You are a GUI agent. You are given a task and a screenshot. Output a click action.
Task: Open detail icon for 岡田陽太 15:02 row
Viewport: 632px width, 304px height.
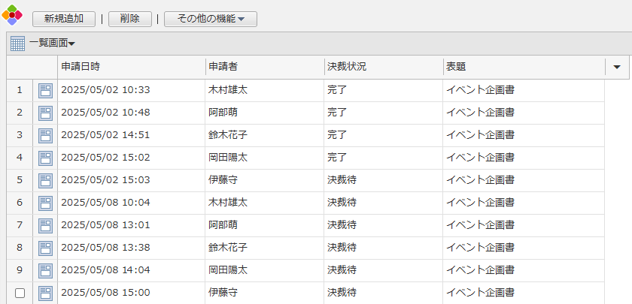pos(45,158)
